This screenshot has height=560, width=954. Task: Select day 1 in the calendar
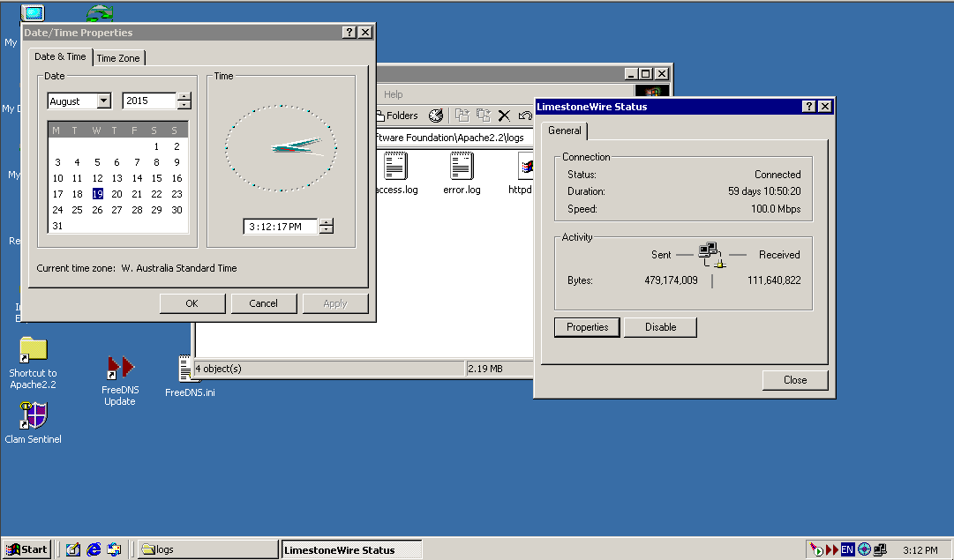coord(156,146)
